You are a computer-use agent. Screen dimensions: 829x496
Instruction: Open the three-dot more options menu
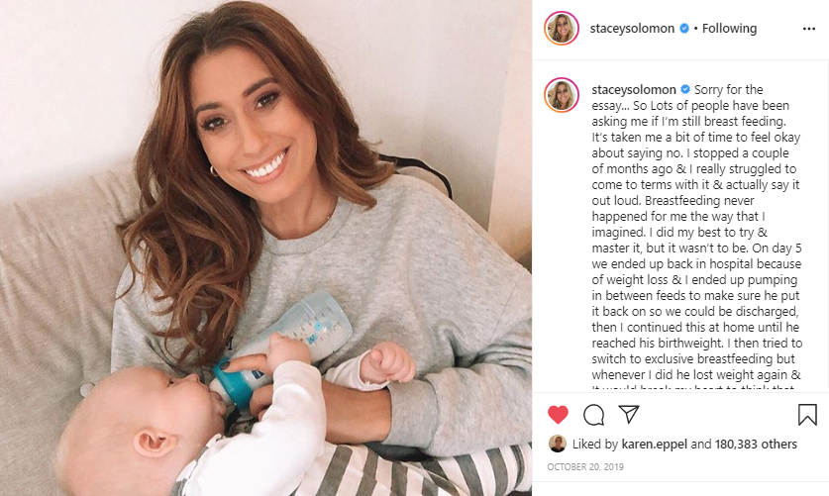(x=809, y=29)
